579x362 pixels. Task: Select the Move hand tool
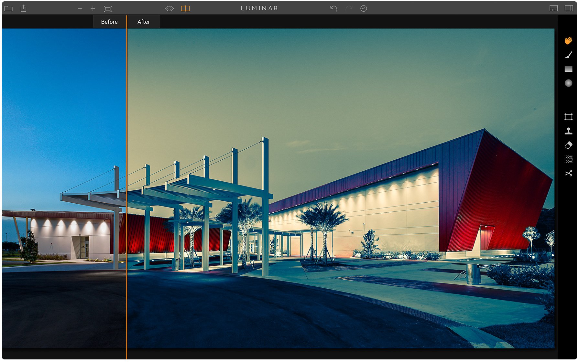point(568,40)
